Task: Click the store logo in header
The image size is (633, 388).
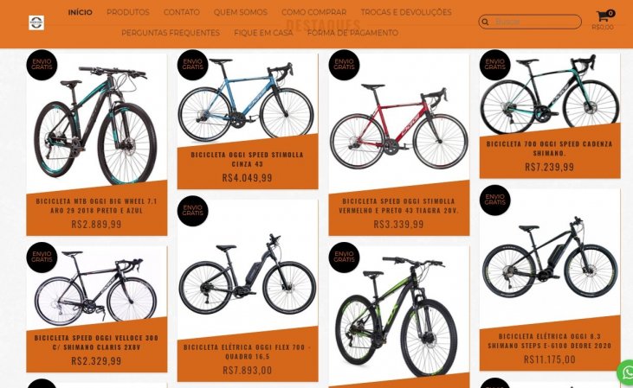Action: click(36, 22)
